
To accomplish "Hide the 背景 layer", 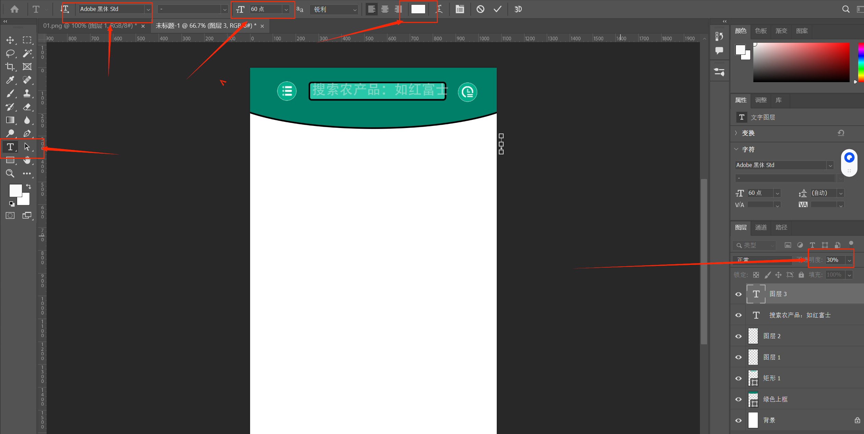I will [x=739, y=420].
